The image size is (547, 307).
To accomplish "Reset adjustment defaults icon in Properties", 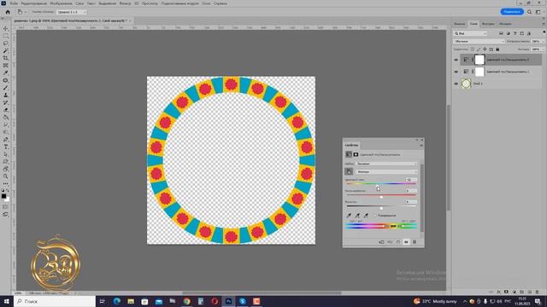I will click(x=398, y=242).
